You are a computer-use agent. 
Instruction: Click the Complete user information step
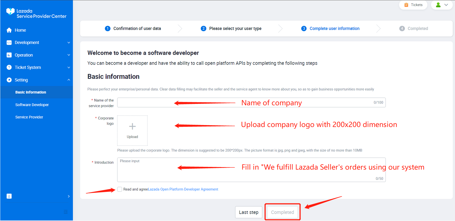click(335, 29)
